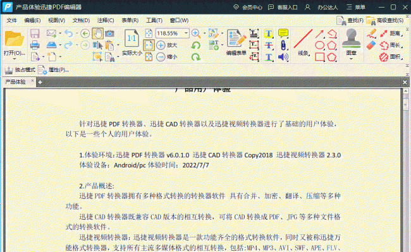Viewport: 411px width, 252px height.
Task: Open 查找(F) search
Action: coord(350,20)
